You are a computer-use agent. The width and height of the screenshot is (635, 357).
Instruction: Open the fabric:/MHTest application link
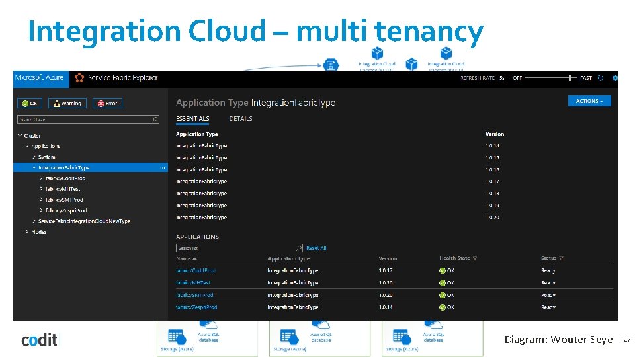pyautogui.click(x=193, y=283)
